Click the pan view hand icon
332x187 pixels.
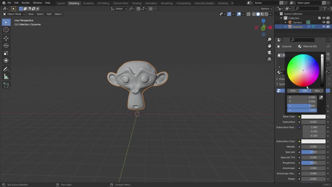point(269,46)
